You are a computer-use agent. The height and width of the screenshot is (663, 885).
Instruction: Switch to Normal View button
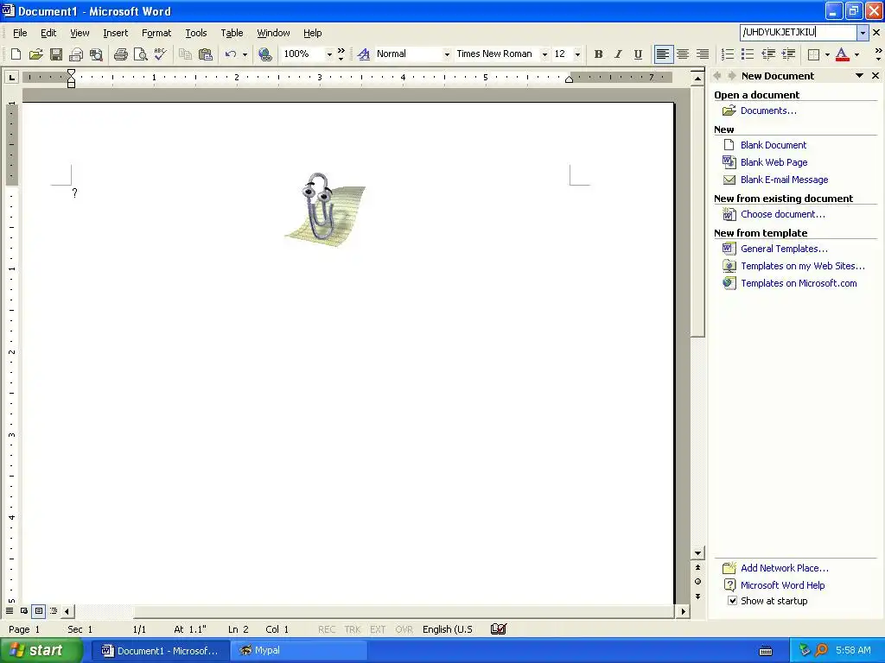[9, 610]
